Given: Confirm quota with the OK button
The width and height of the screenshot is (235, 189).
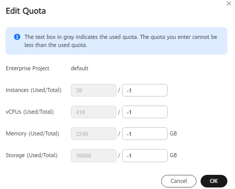Looking at the screenshot, I should tap(214, 181).
